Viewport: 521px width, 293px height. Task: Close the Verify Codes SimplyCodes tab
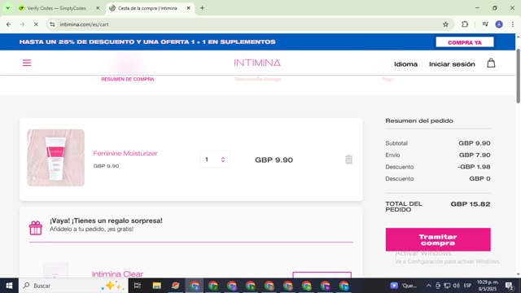click(98, 8)
